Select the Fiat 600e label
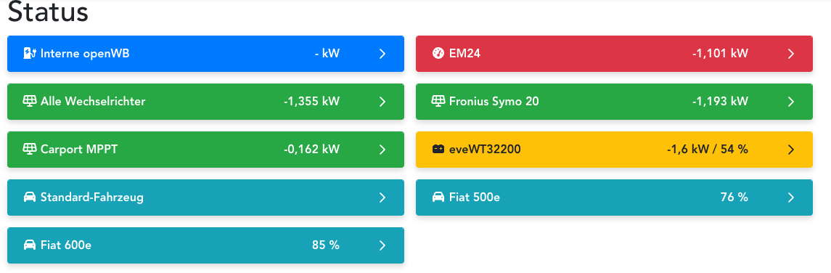831x273 pixels. 66,245
